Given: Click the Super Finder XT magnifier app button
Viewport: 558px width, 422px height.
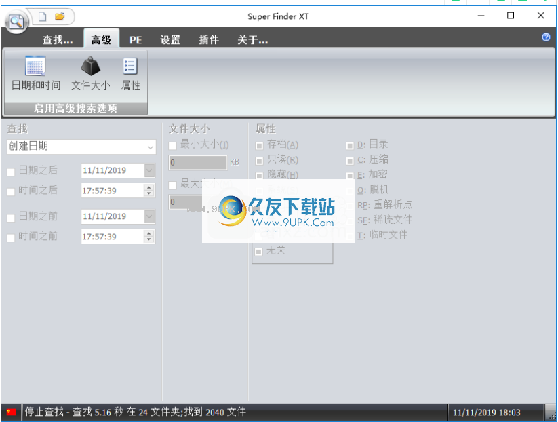Looking at the screenshot, I should 16,22.
